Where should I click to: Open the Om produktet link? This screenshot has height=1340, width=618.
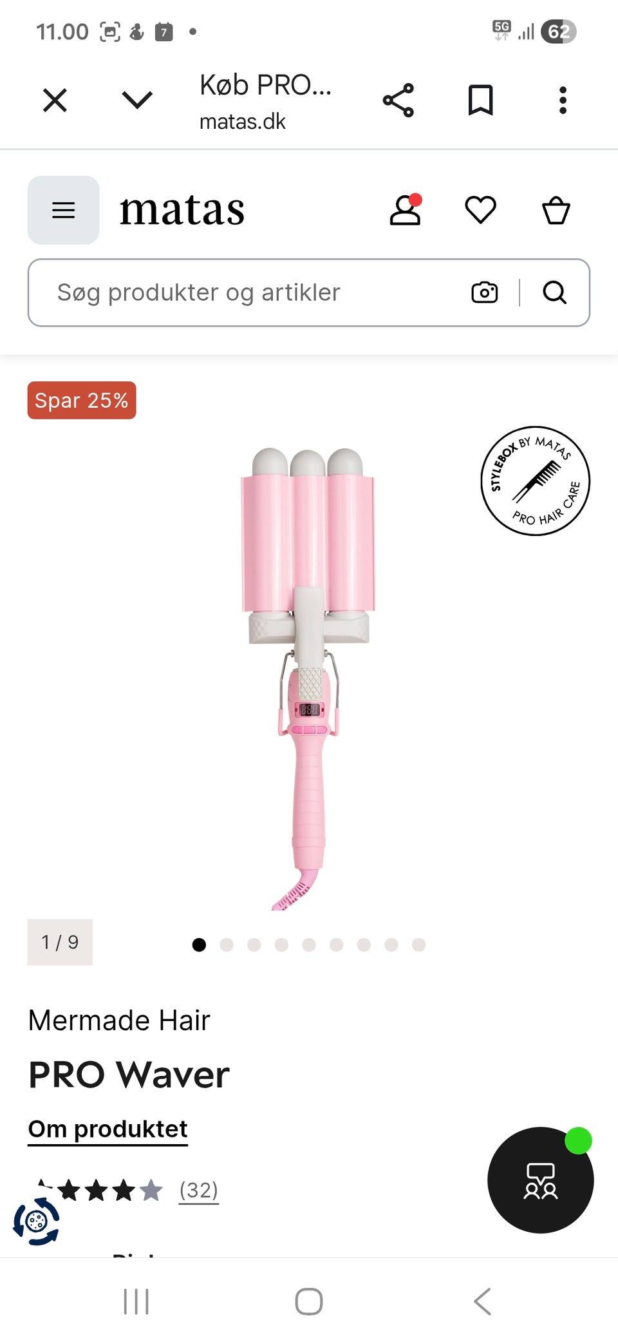click(x=108, y=1129)
